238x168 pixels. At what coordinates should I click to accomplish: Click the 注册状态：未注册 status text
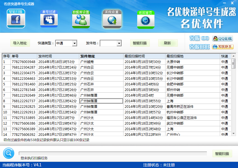159,165
